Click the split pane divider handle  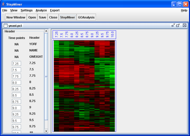pos(50,81)
